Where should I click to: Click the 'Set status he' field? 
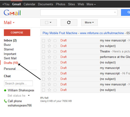(16, 96)
